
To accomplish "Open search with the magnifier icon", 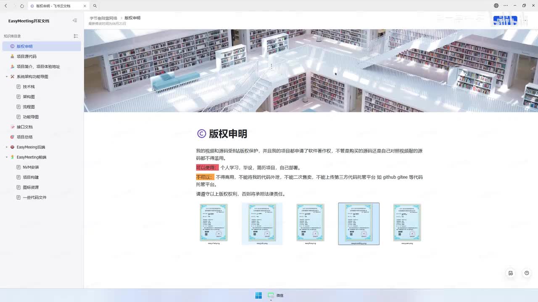I will click(x=95, y=6).
